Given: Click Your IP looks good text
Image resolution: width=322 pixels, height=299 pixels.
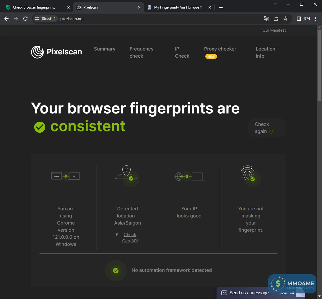Looking at the screenshot, I should (189, 212).
